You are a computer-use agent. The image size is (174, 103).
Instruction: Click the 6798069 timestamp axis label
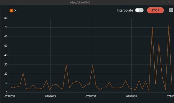coord(131,96)
